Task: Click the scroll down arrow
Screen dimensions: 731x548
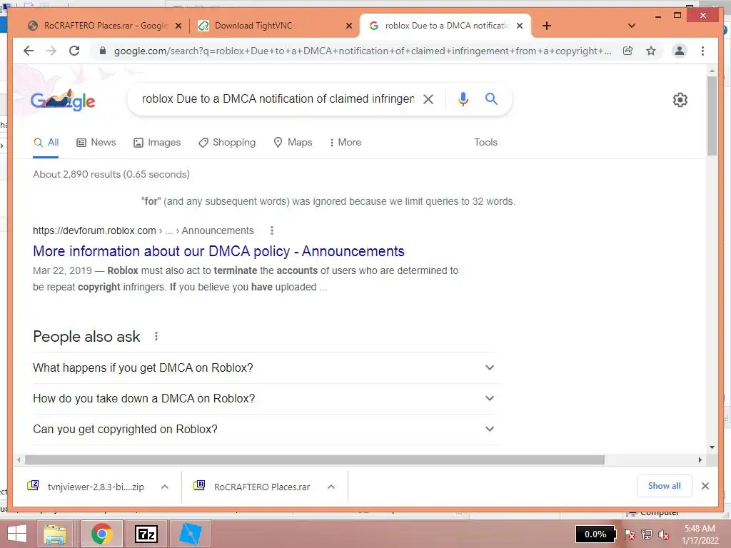Action: 712,447
